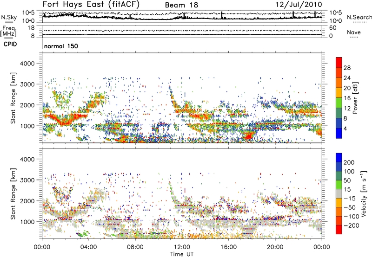
Task: Click the 'Time UT' axis label
Action: point(182,254)
